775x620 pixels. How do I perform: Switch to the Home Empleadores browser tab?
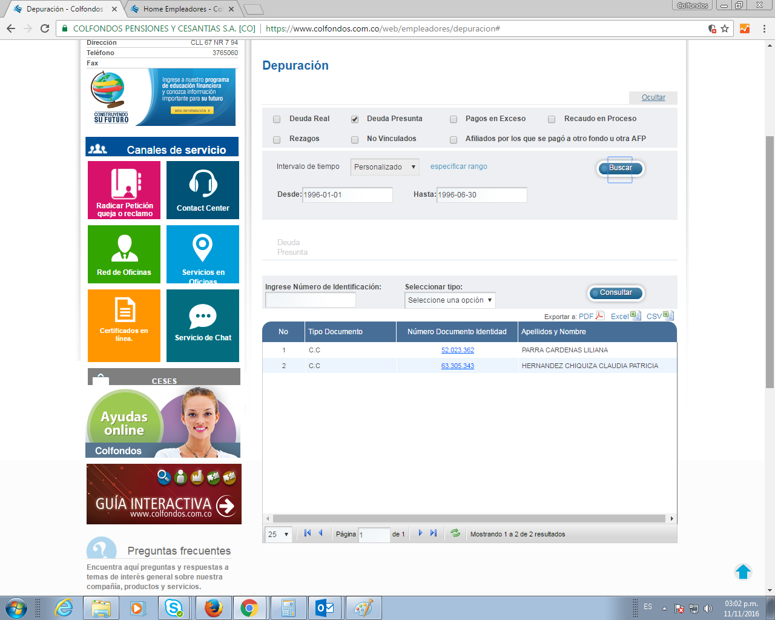[x=182, y=9]
